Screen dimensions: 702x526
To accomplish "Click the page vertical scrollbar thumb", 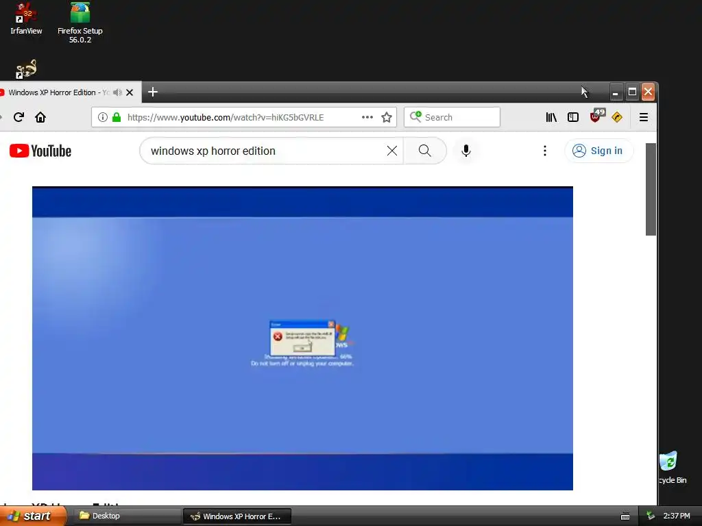I will tap(651, 189).
